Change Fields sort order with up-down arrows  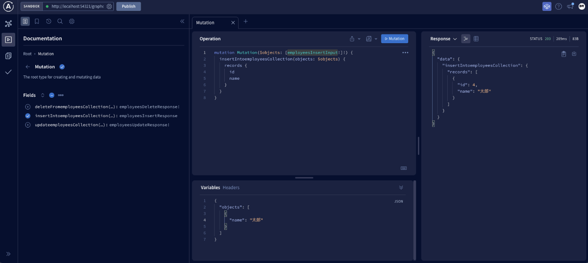tap(42, 95)
